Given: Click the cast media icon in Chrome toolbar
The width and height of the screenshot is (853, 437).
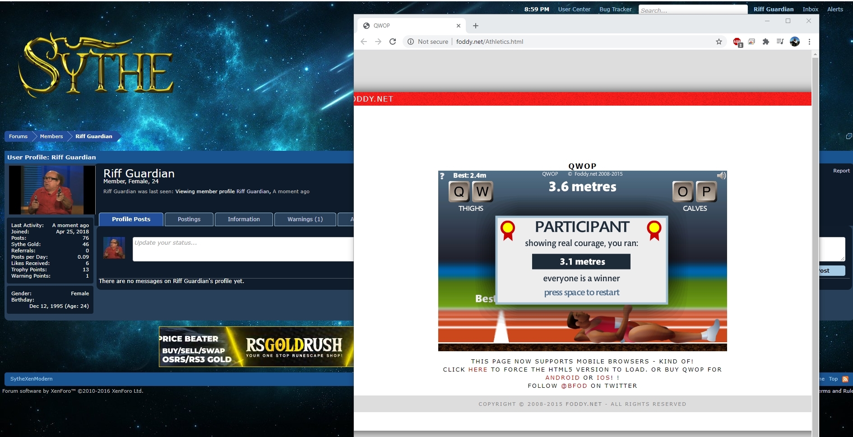Looking at the screenshot, I should click(x=751, y=42).
